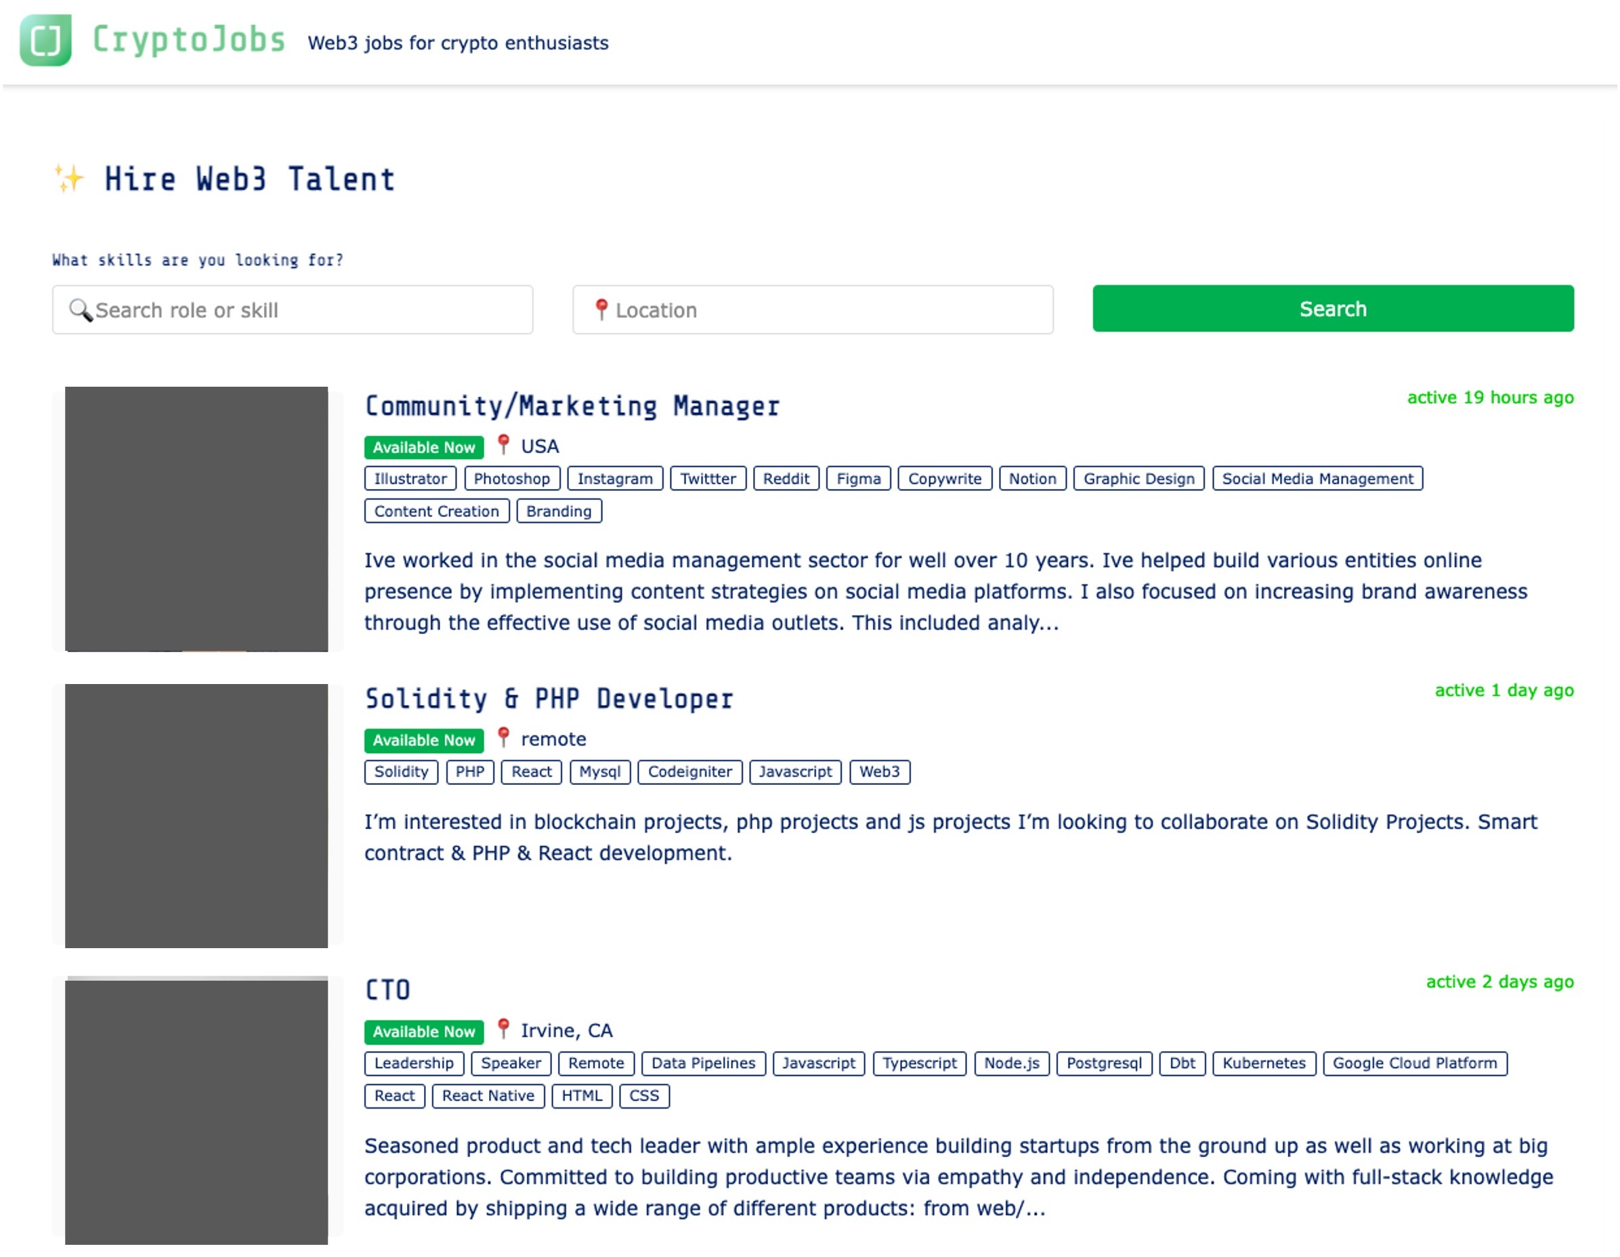Click the CryptoJobs logo icon

coord(45,40)
